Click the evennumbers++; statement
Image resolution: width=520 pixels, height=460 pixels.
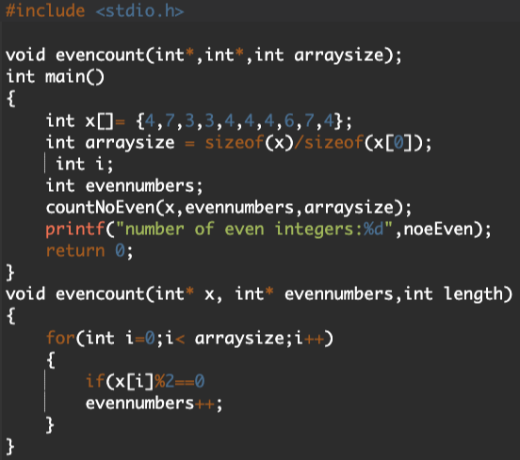coord(154,403)
